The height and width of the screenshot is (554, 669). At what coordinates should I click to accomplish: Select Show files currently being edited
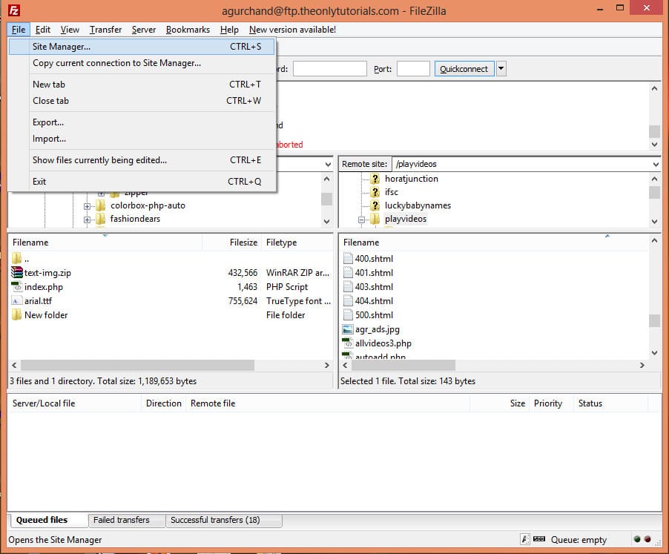pos(141,160)
